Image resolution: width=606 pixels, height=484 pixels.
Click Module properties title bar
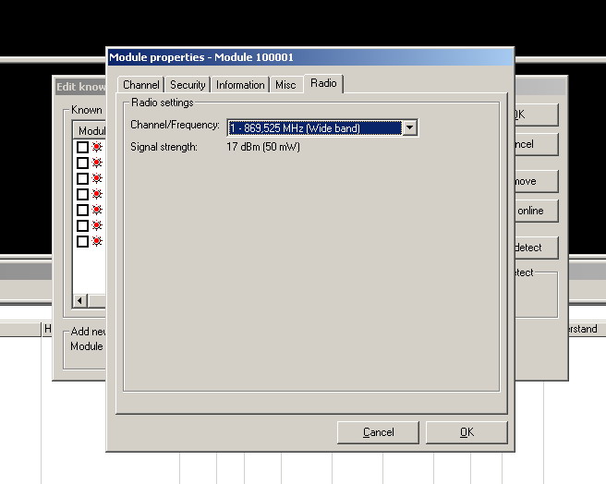click(310, 57)
